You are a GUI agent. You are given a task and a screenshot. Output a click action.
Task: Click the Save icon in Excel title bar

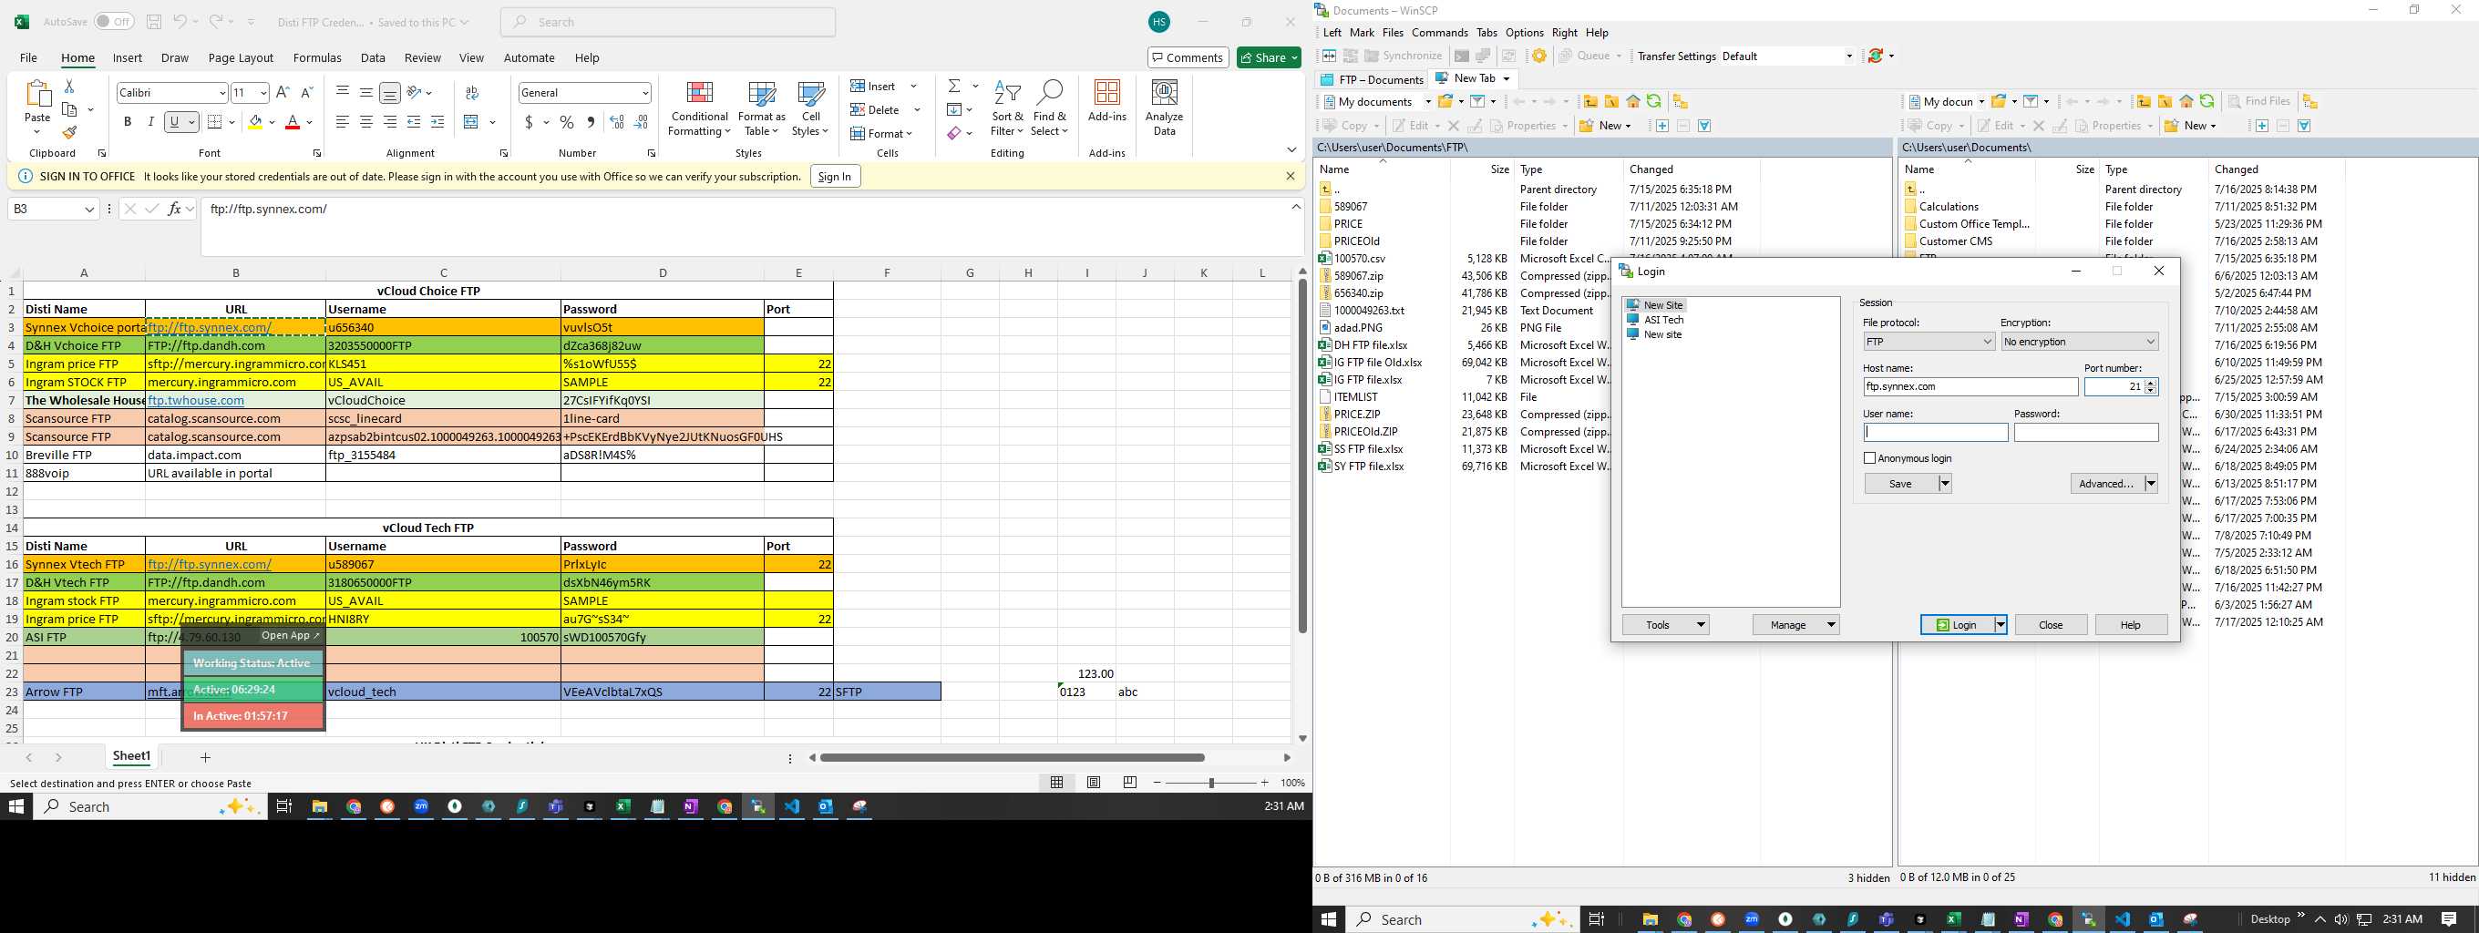[154, 21]
